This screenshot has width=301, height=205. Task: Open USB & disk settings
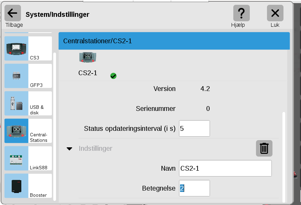[28, 103]
